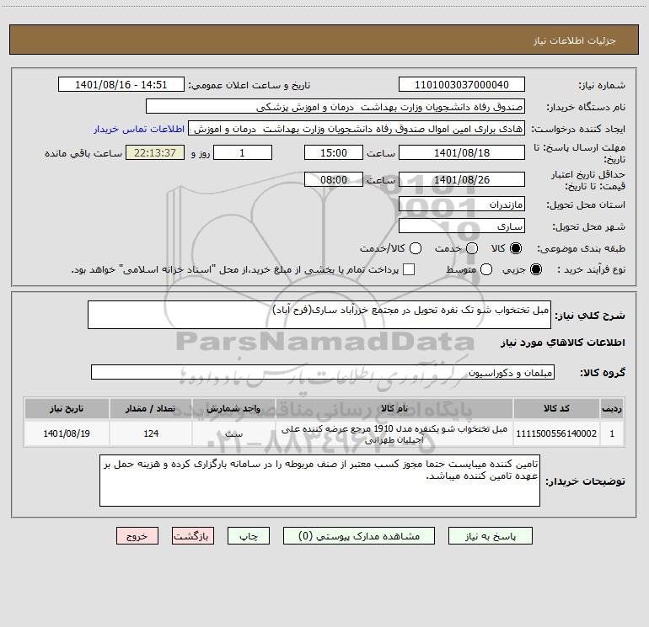Click the need date cell 1401/08/19

(67, 433)
